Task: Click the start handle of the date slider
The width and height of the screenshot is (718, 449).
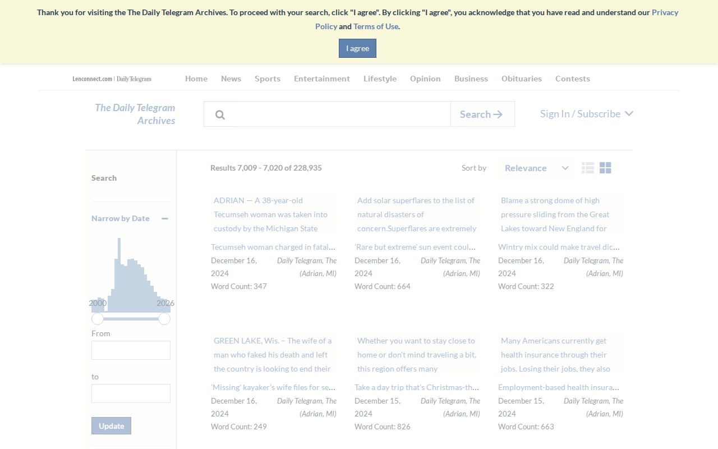Action: [x=98, y=319]
